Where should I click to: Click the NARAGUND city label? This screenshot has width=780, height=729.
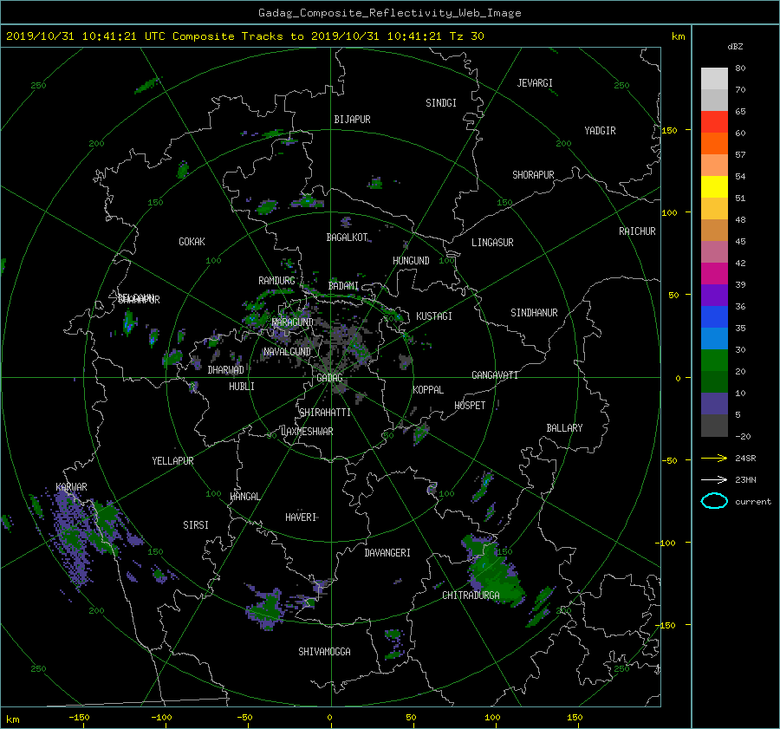tap(293, 322)
